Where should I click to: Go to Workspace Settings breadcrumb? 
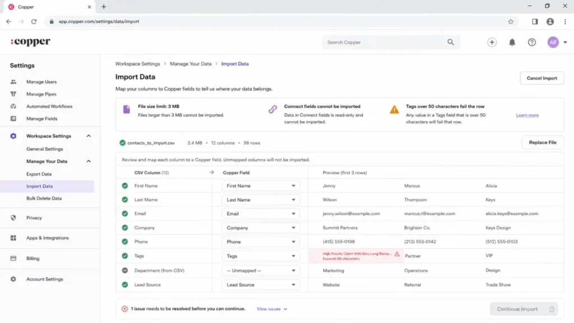click(138, 64)
